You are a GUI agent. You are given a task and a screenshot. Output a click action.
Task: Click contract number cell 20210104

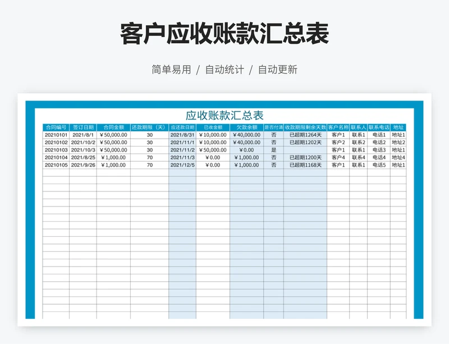click(56, 158)
